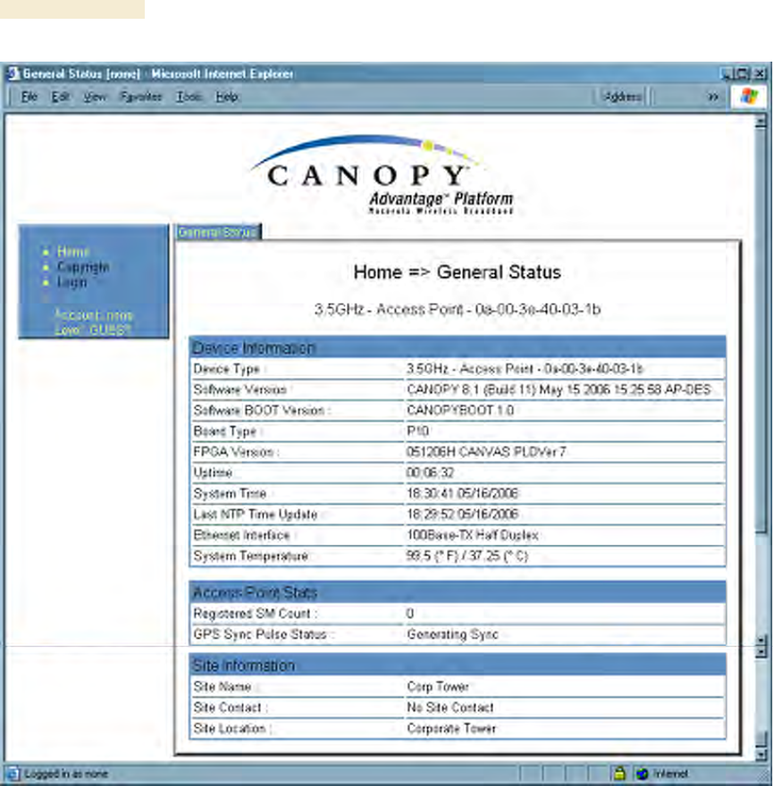The image size is (773, 786).
Task: Click the 100Base-TX Half Duplex value
Action: (473, 535)
